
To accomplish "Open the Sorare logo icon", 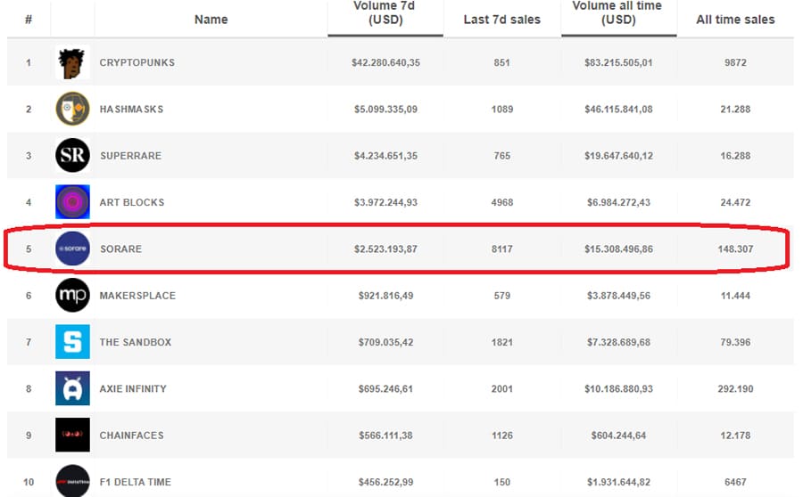I will tap(72, 248).
